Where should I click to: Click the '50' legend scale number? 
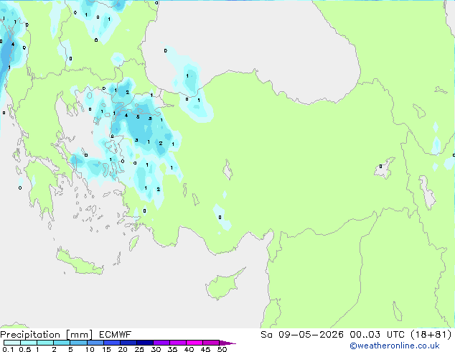click(x=222, y=349)
